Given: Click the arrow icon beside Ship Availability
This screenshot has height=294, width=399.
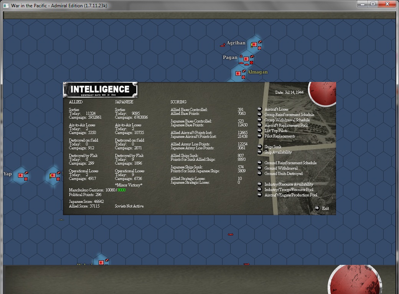Looking at the screenshot, I should tap(260, 152).
